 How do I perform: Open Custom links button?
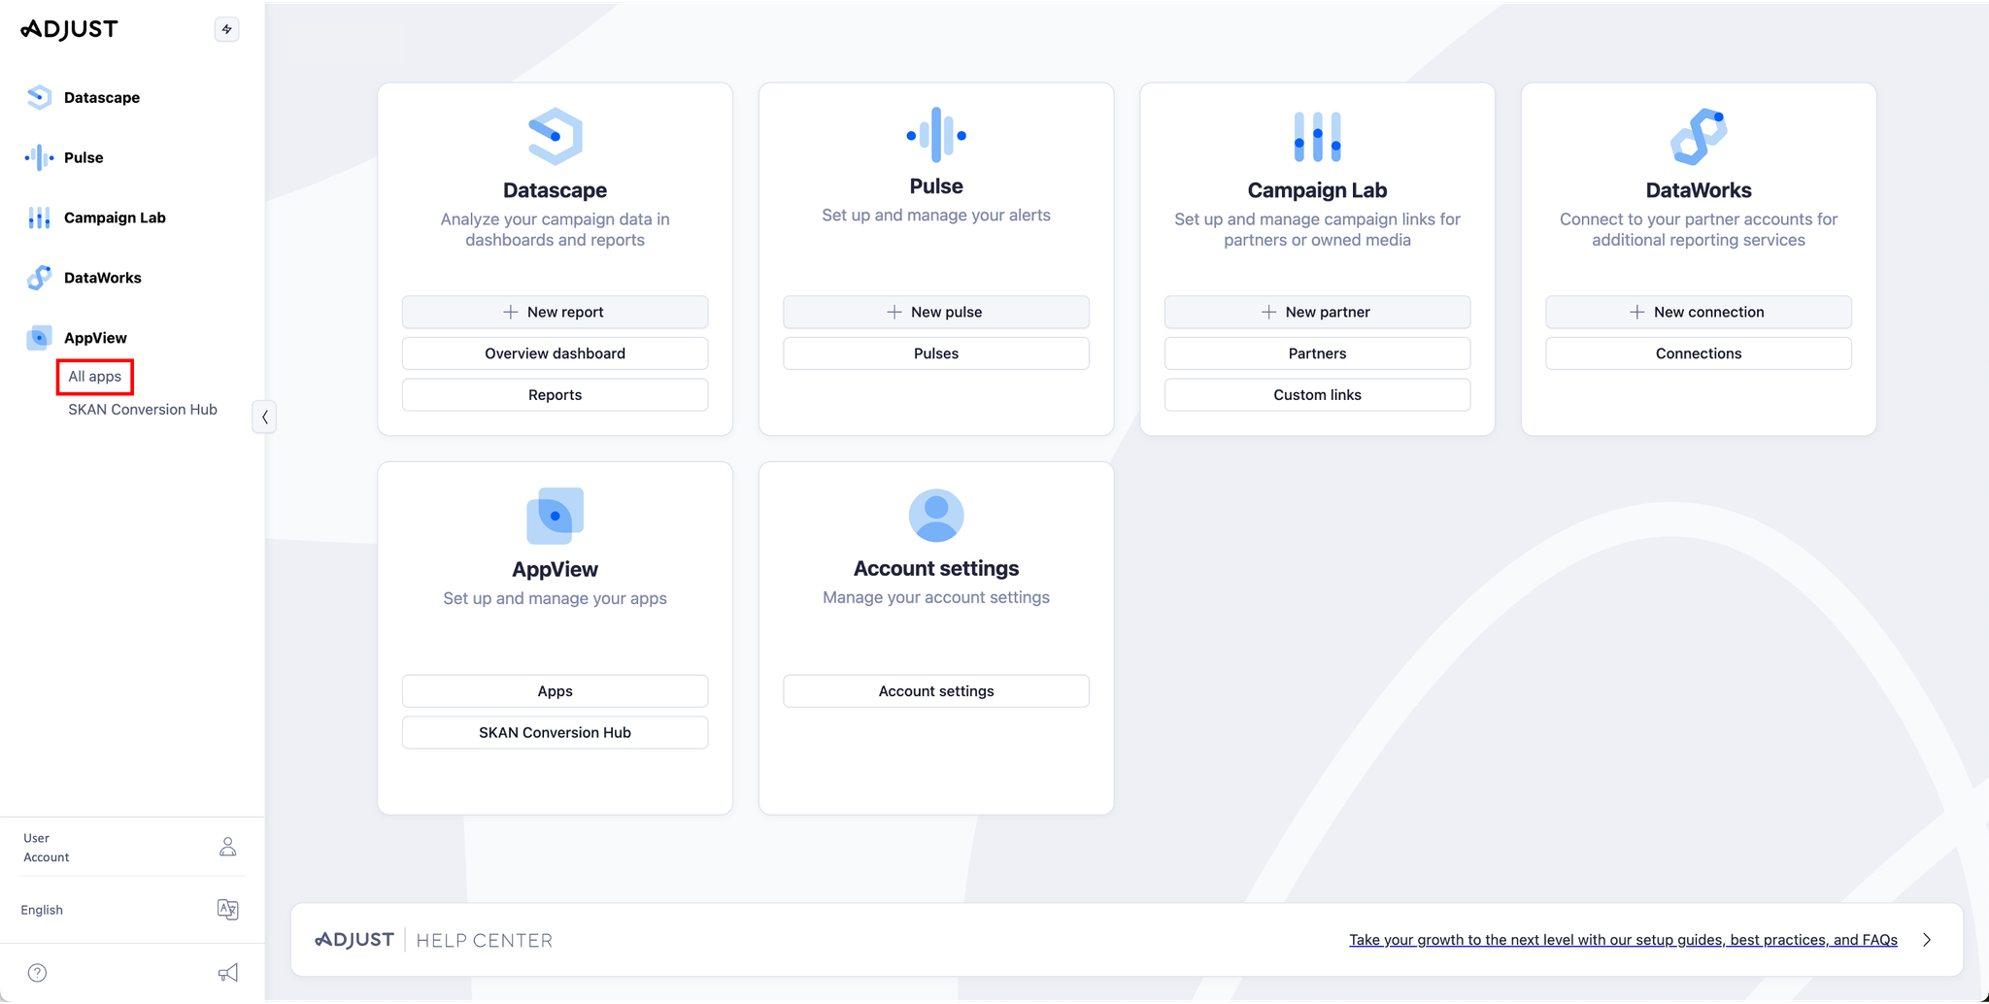pos(1317,395)
